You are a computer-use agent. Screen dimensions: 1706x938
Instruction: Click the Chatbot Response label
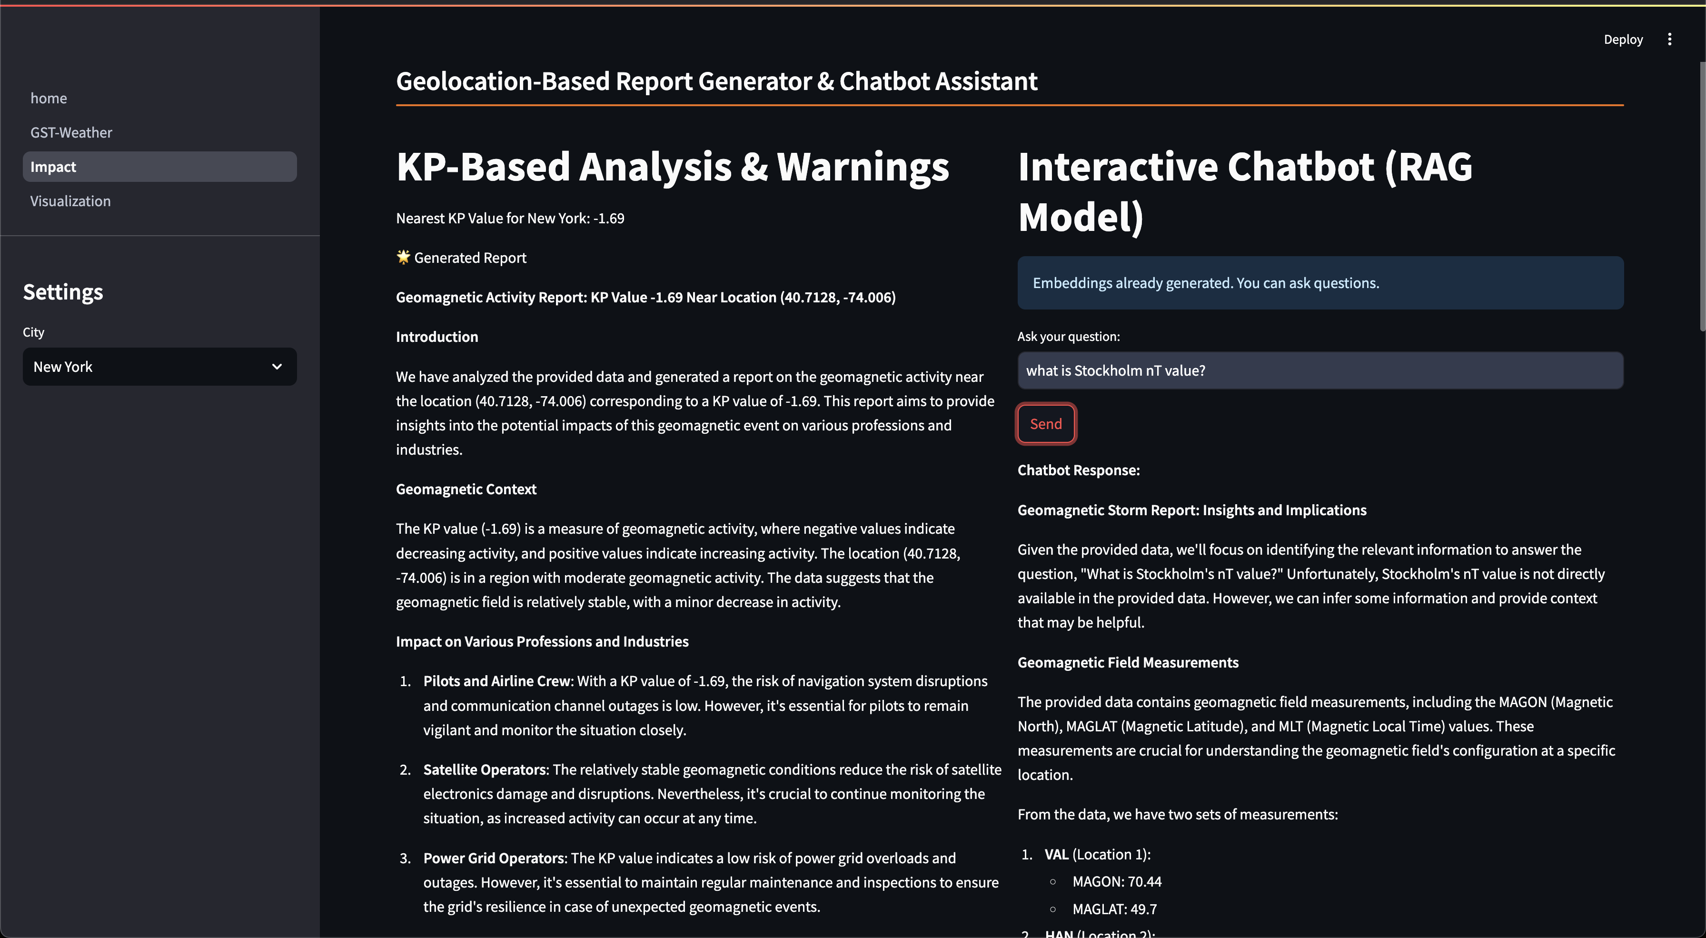pos(1078,470)
